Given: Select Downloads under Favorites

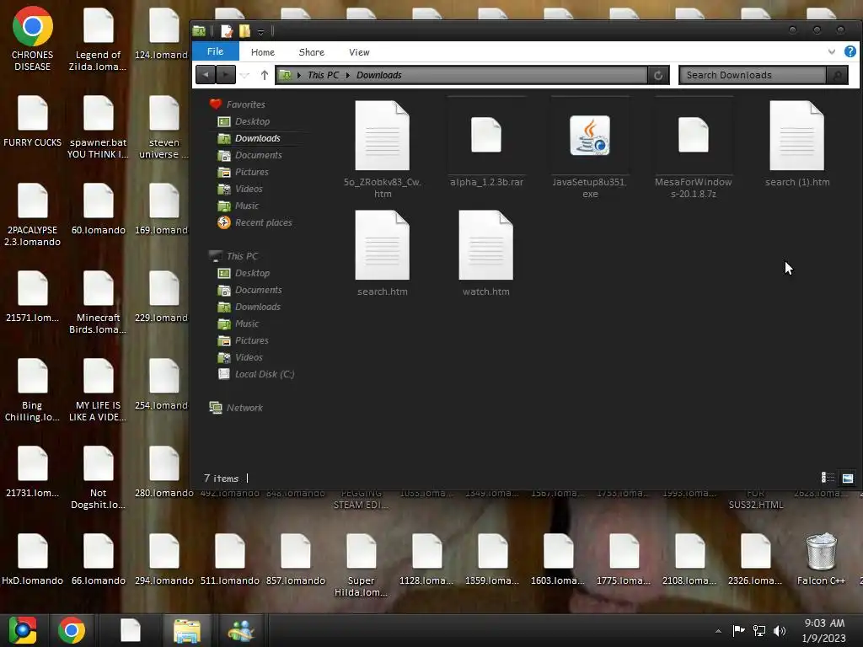Looking at the screenshot, I should (249, 139).
